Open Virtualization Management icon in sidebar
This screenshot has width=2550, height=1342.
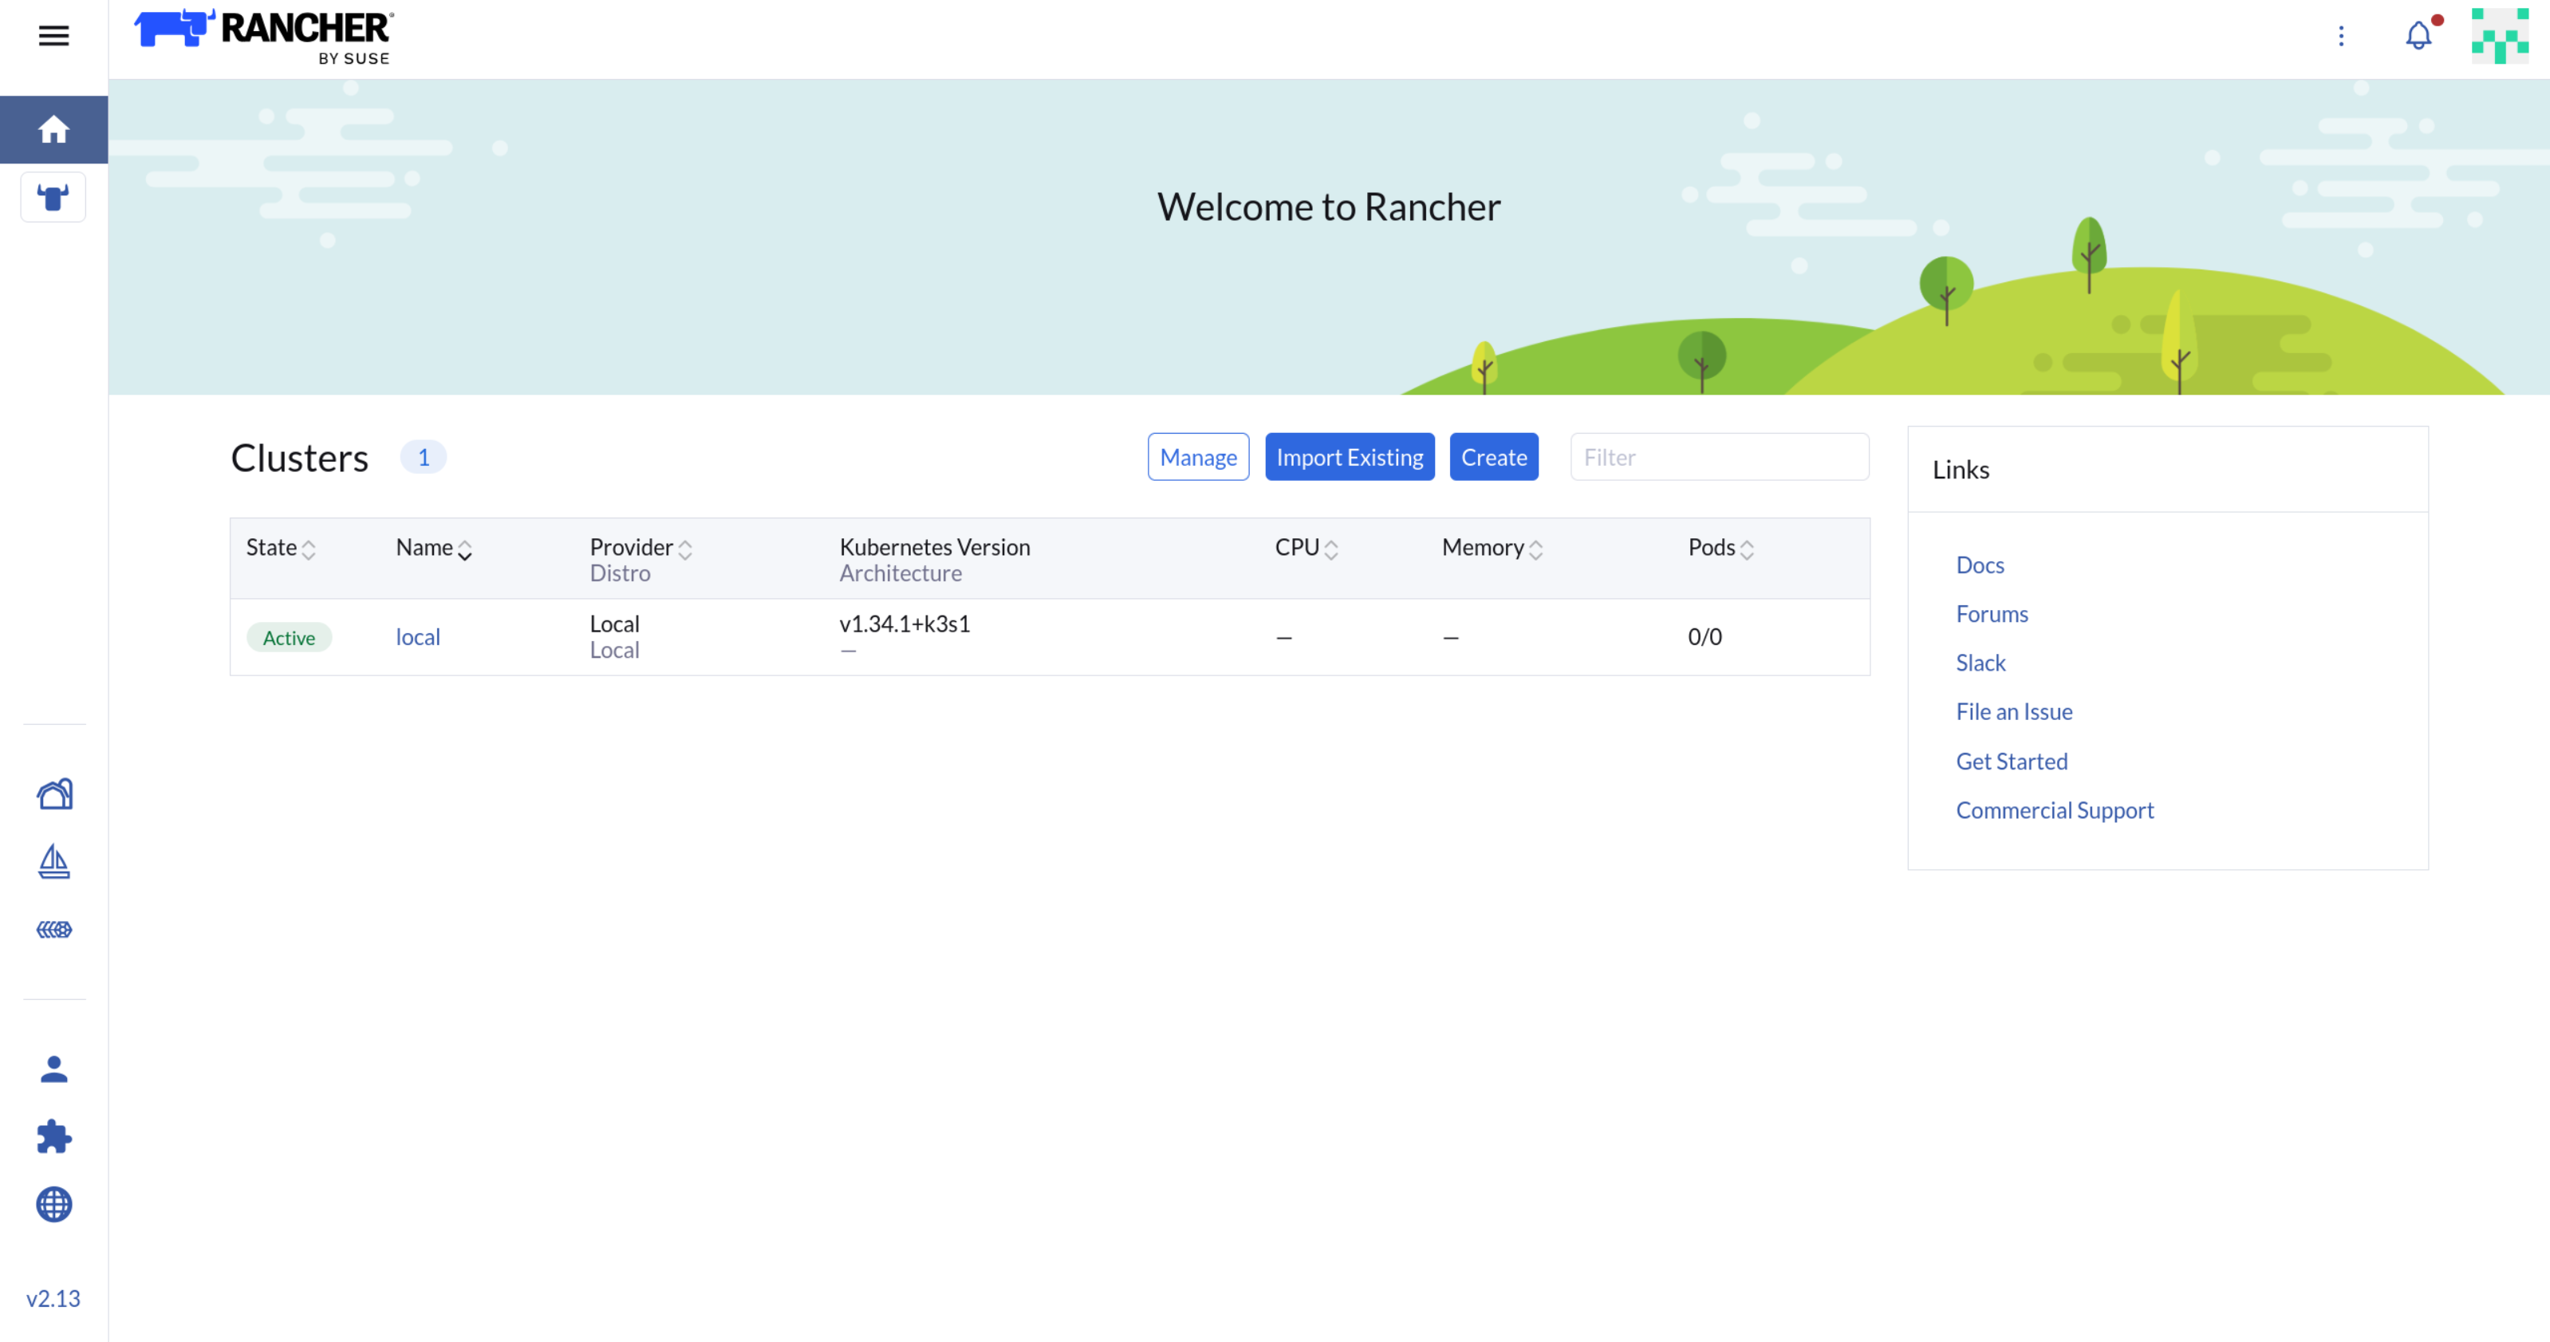click(53, 929)
